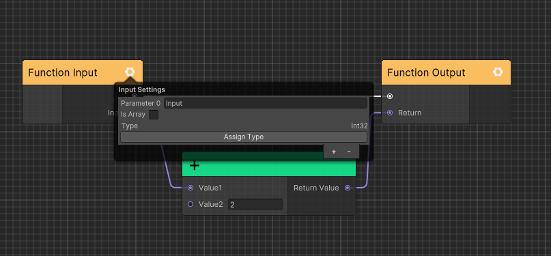Screen dimensions: 551x256
Task: Edit the Parameter 0 name field
Action: click(266, 103)
